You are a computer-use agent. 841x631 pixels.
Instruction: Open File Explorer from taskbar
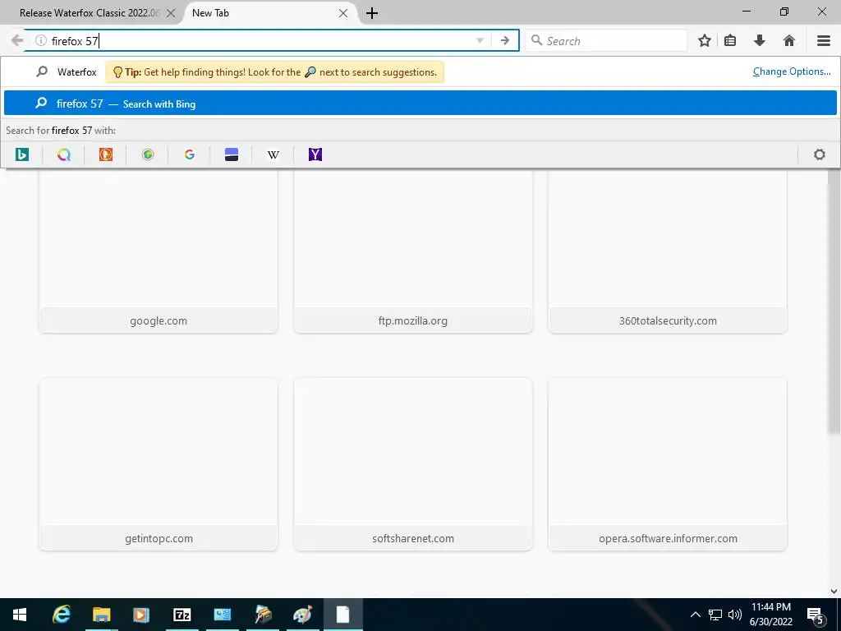click(101, 615)
